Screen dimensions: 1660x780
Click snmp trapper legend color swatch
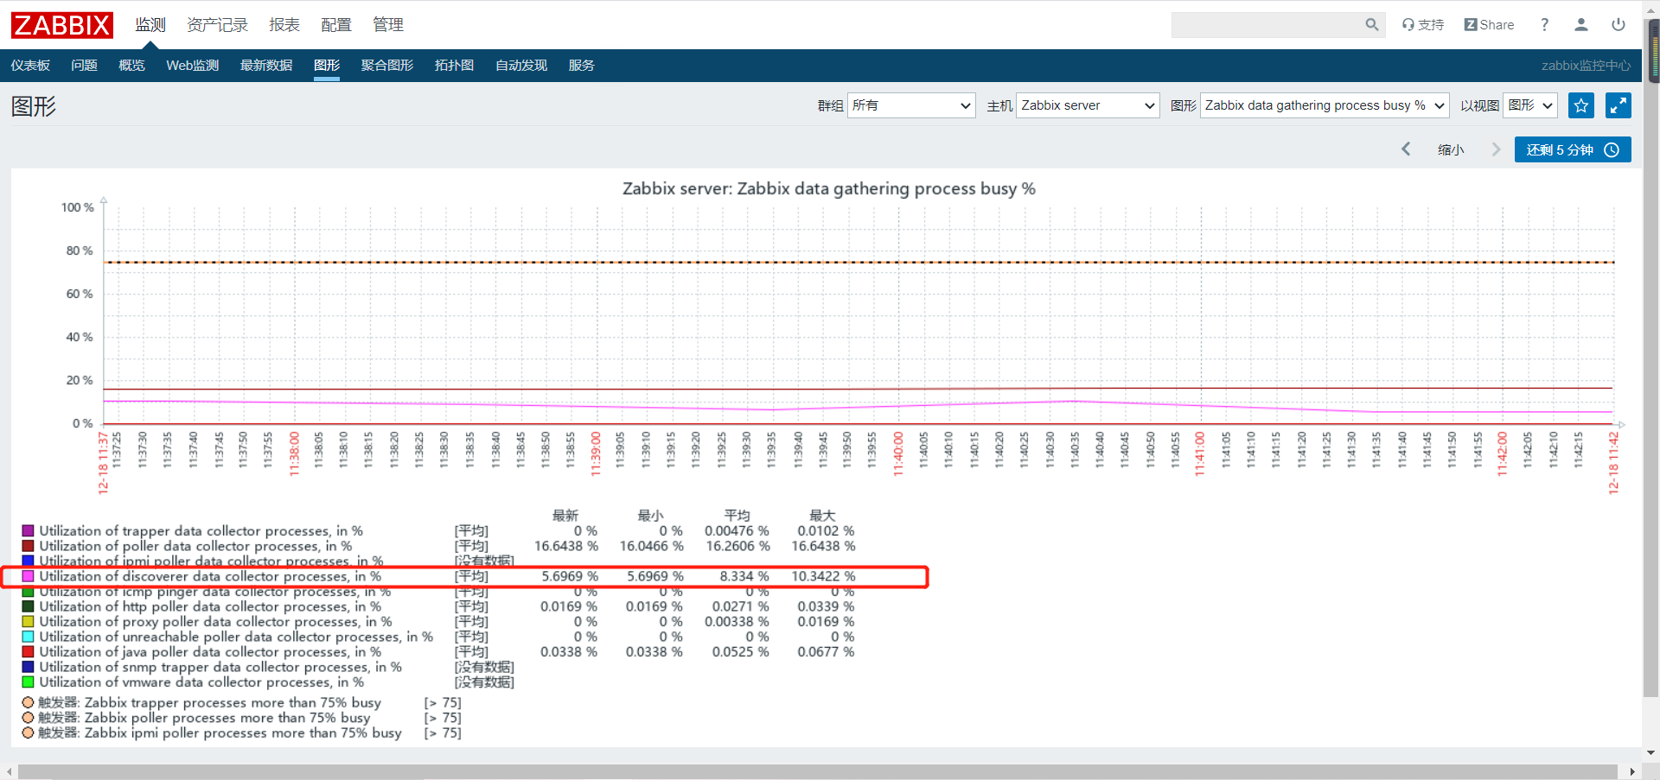(28, 667)
